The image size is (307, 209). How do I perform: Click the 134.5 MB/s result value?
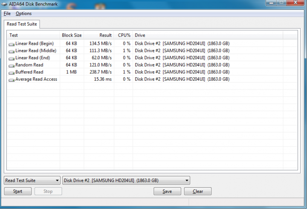click(x=101, y=44)
